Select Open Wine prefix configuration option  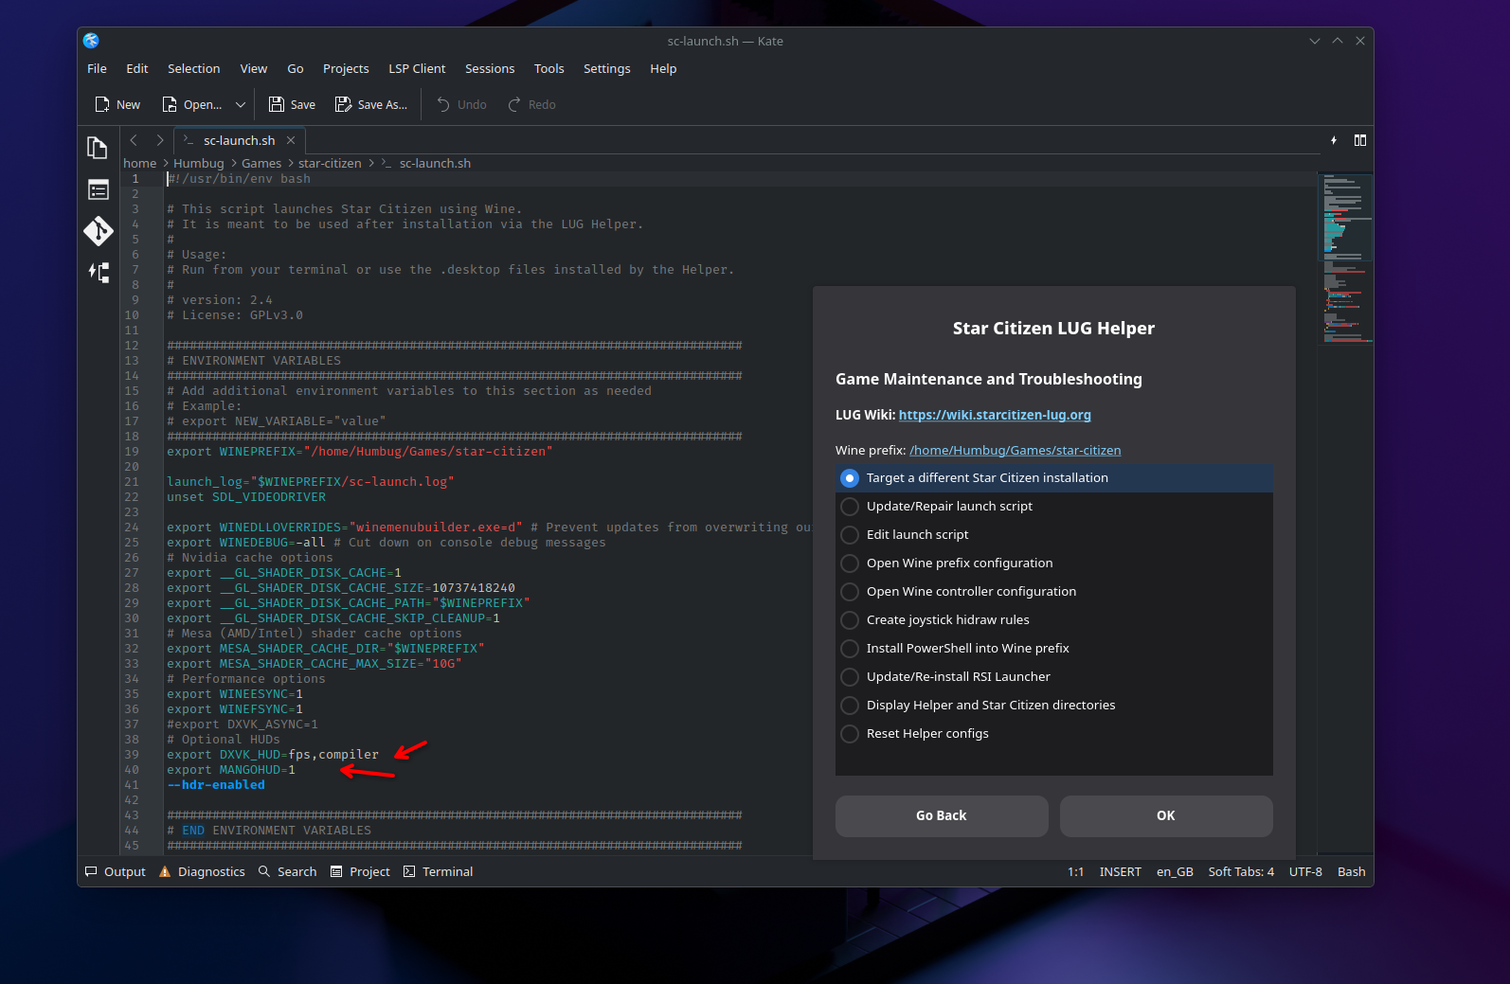coord(1054,564)
